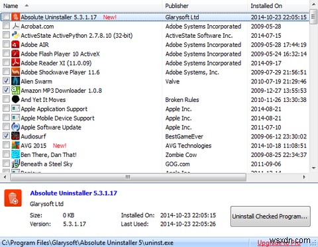Click the And Yet It Moves icon

pos(15,99)
